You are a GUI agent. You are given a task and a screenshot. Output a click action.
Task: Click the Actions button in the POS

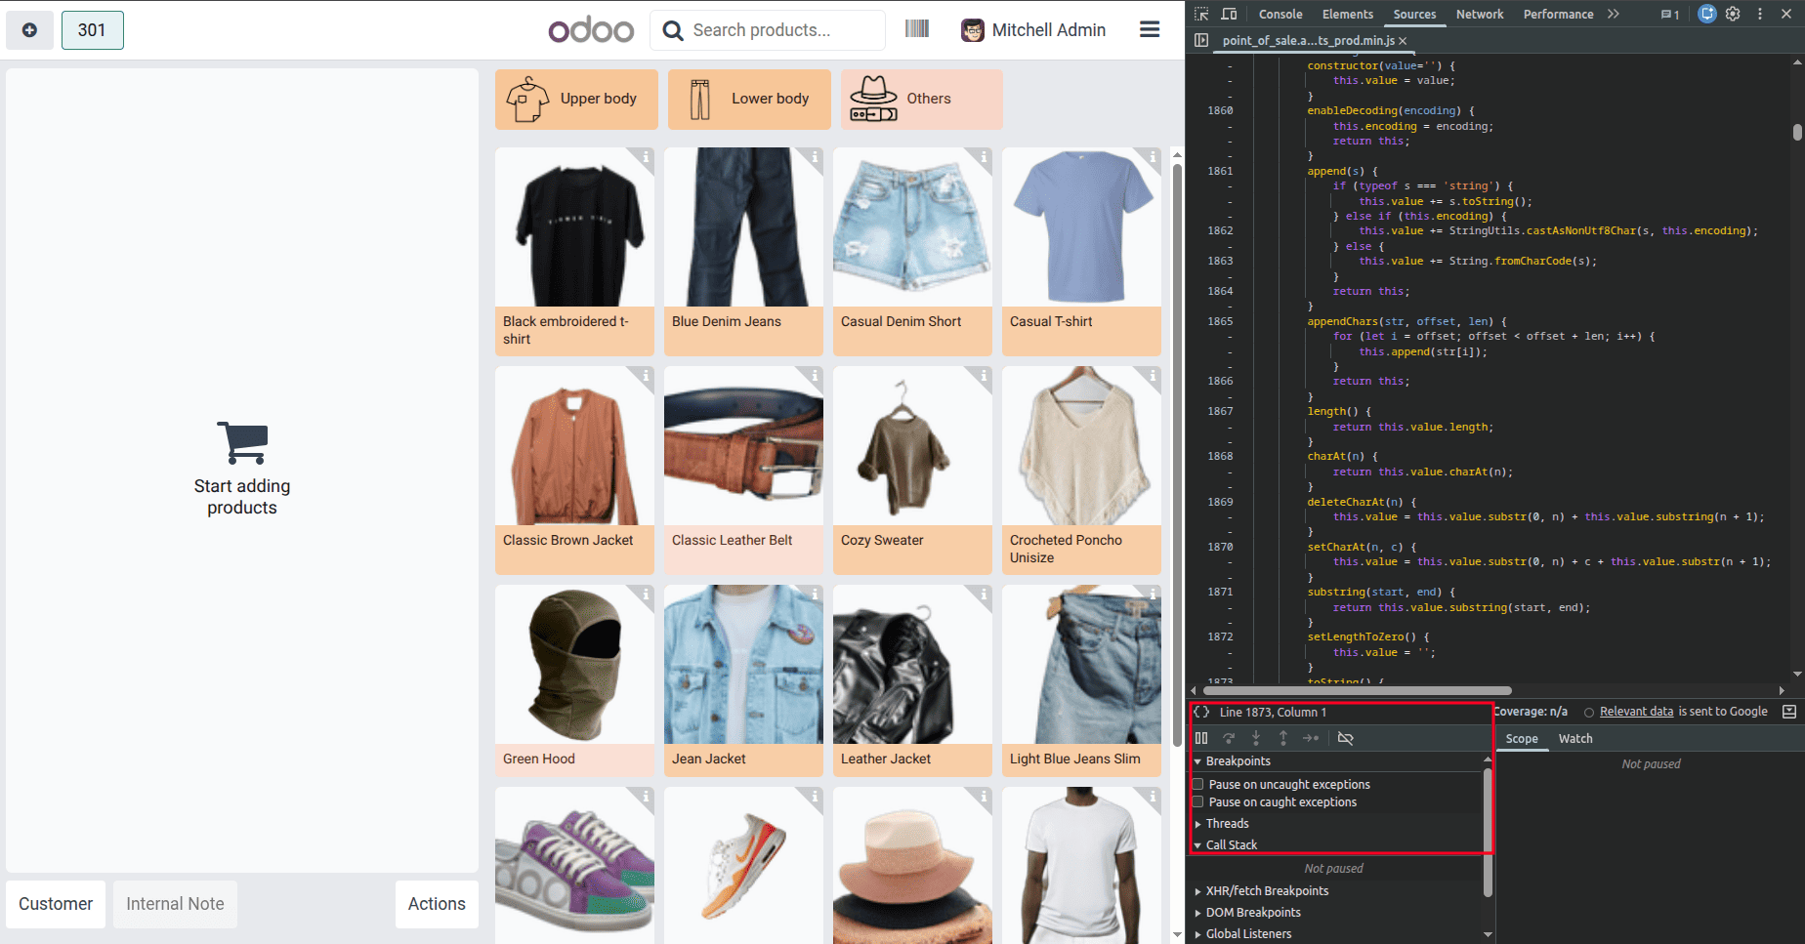click(437, 904)
